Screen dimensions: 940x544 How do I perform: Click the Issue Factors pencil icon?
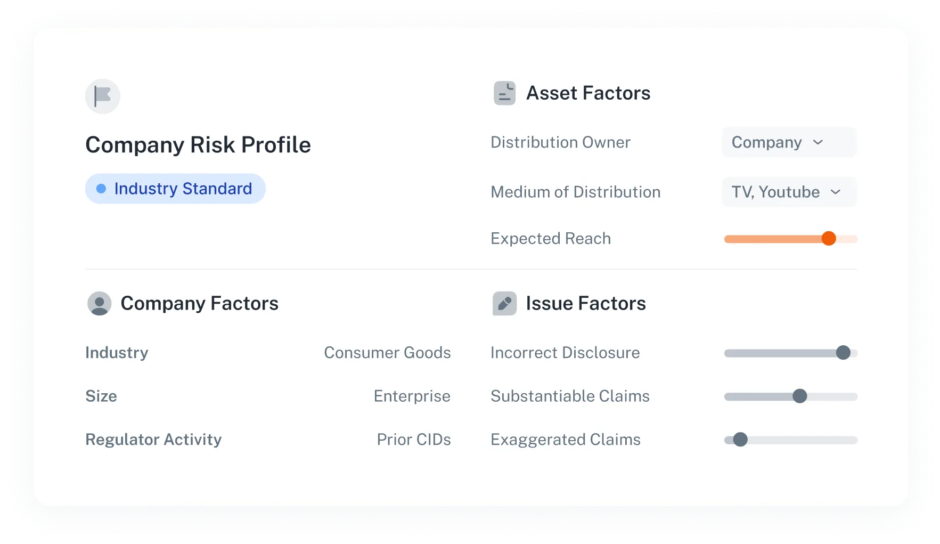pos(504,304)
